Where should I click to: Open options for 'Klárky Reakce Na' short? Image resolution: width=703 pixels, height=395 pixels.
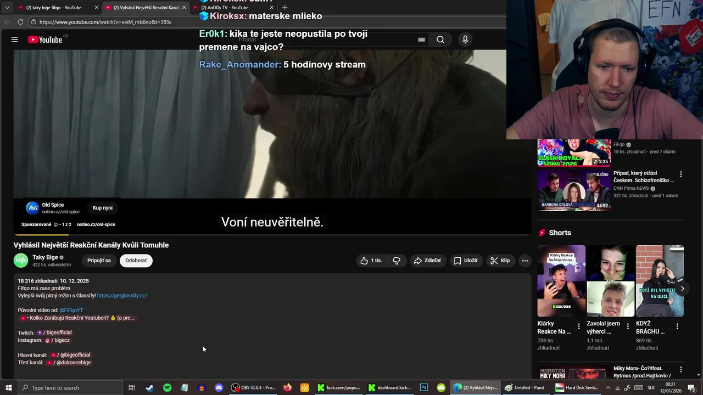578,326
